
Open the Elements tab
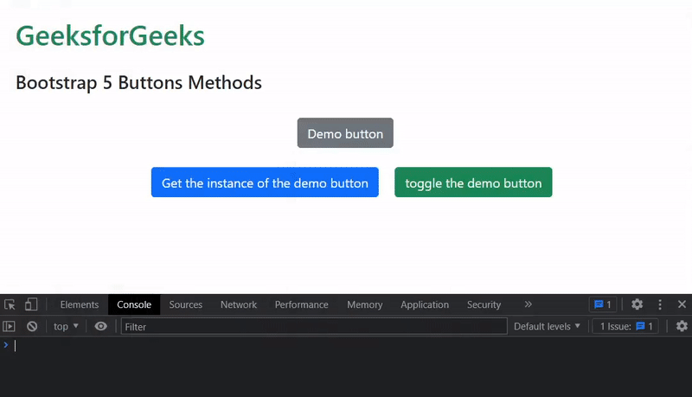click(80, 304)
